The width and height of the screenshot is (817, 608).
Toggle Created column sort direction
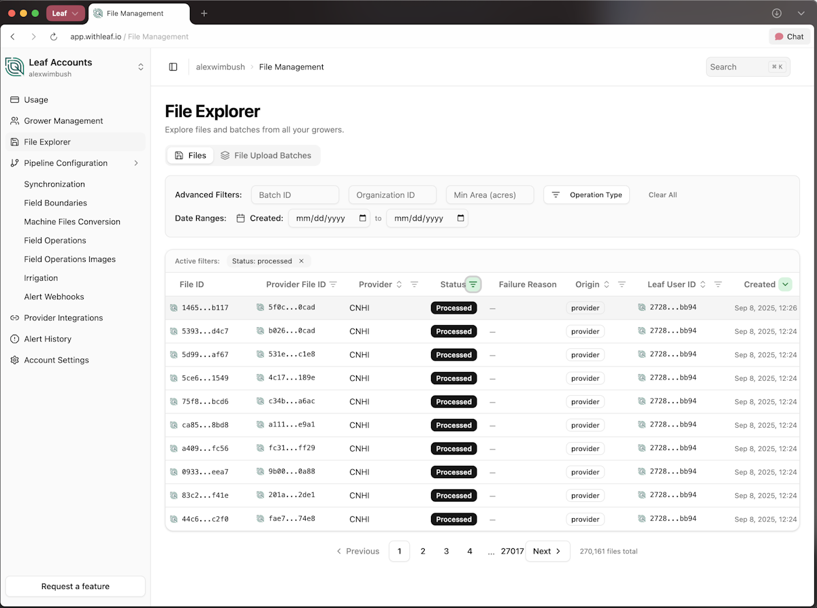785,284
